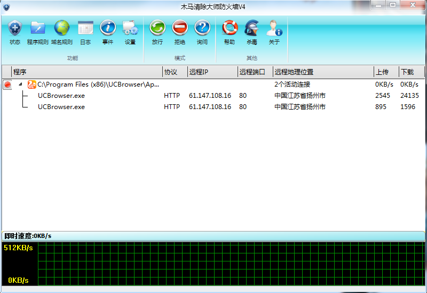Screen dimensions: 427x293
Task: Switch to 拒绝 deny mode
Action: point(180,32)
